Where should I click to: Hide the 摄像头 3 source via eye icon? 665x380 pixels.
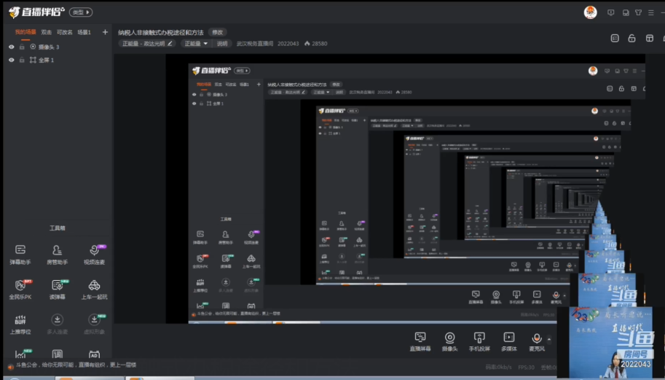pyautogui.click(x=12, y=47)
